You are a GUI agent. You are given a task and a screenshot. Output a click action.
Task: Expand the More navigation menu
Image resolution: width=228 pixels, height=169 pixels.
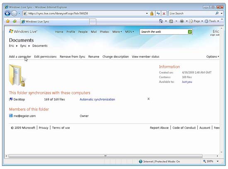point(117,32)
